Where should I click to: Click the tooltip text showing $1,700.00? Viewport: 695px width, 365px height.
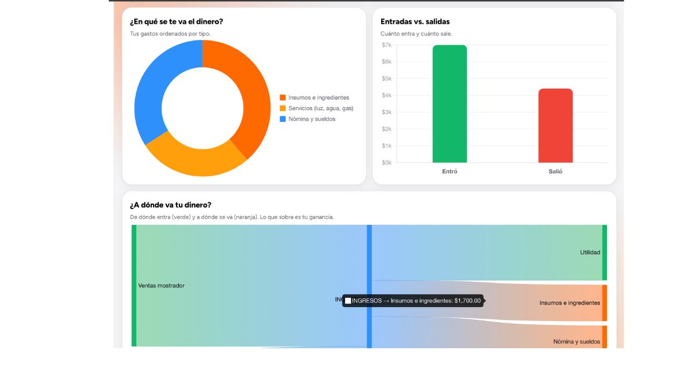pyautogui.click(x=416, y=301)
